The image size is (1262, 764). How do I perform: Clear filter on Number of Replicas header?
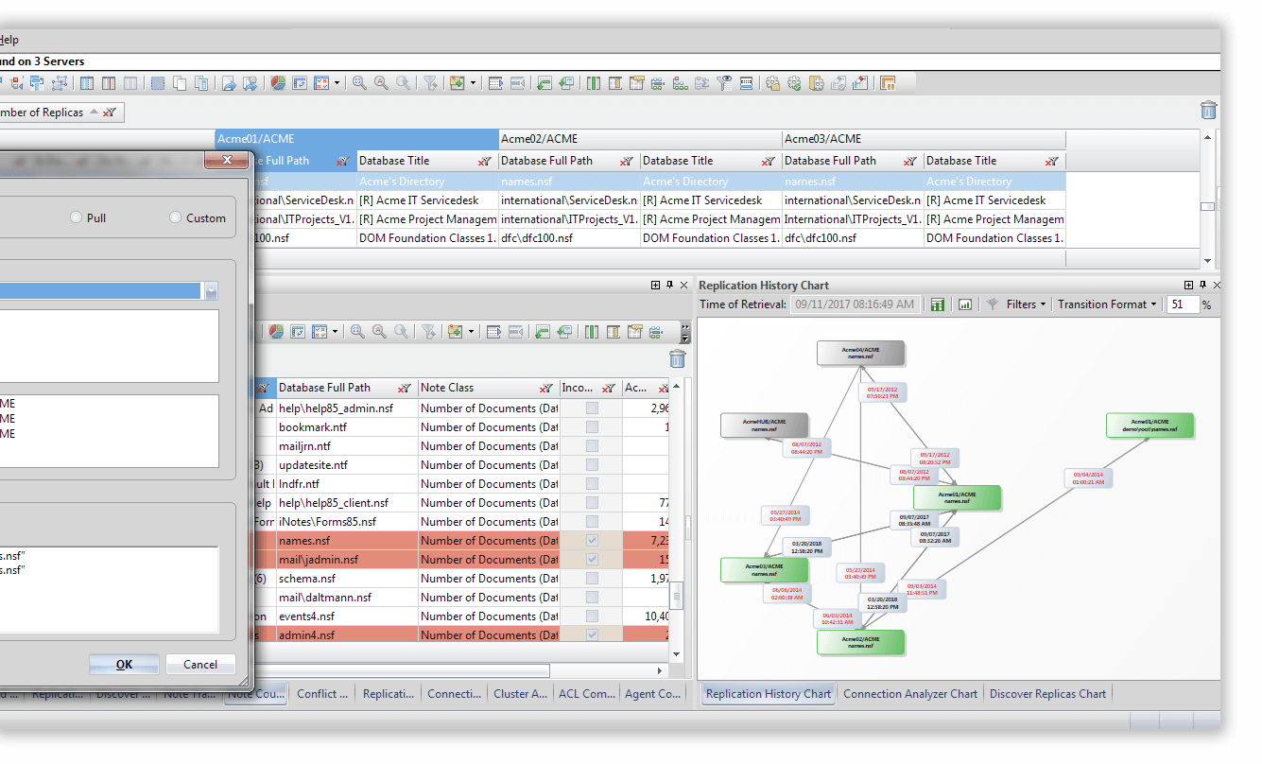click(110, 113)
